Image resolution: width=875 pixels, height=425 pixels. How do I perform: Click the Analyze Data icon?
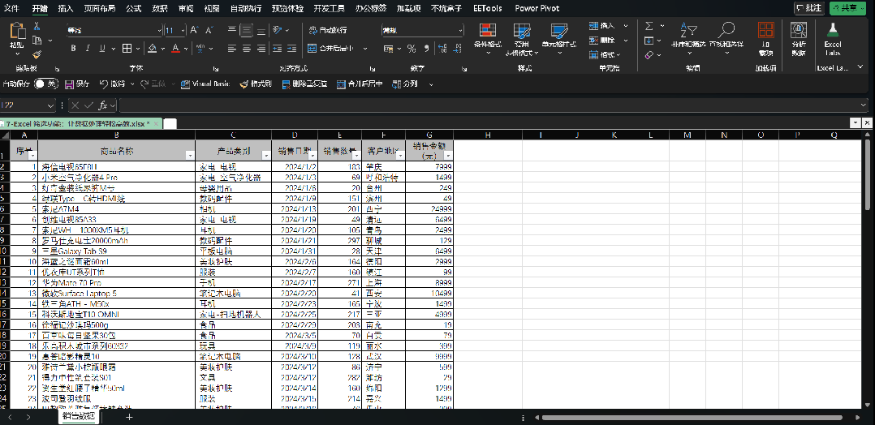click(x=799, y=30)
